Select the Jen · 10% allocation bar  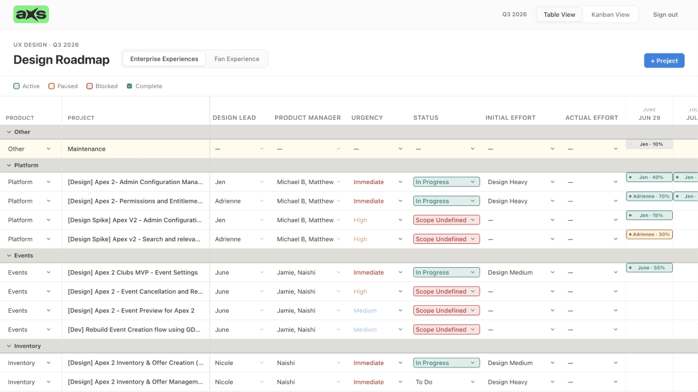649,144
